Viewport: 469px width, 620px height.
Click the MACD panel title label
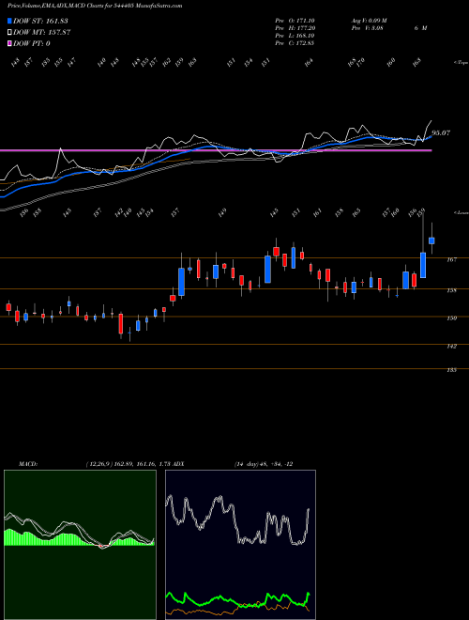click(x=28, y=464)
